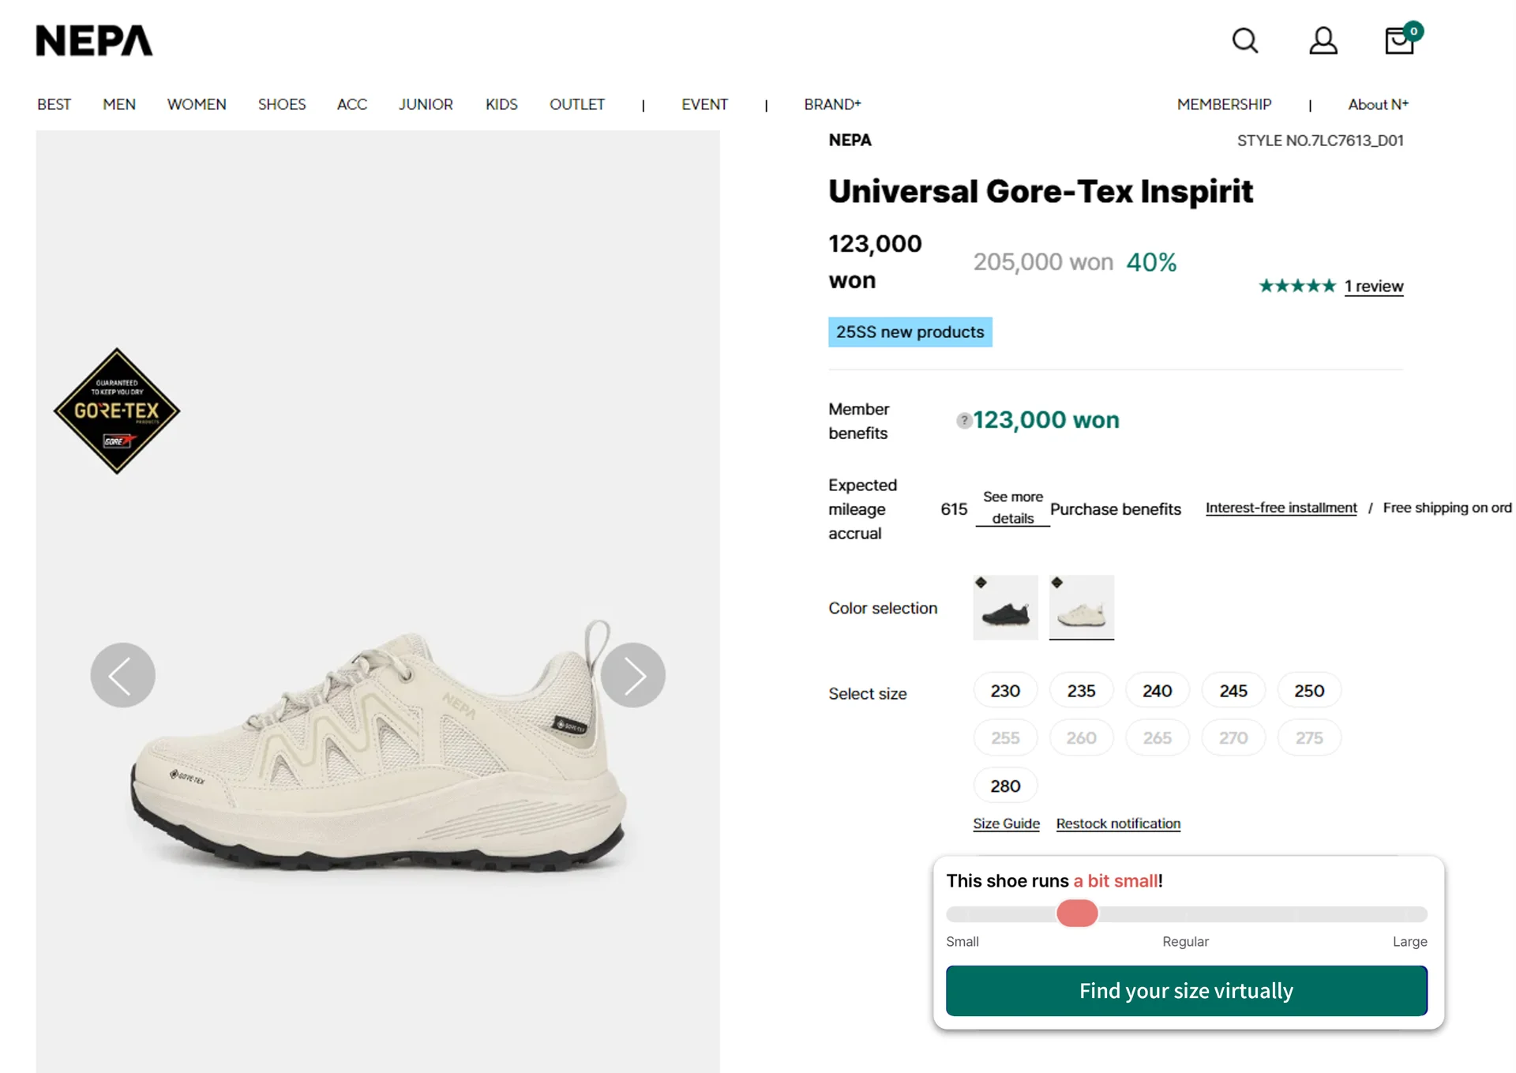
Task: Select size 245
Action: coord(1233,691)
